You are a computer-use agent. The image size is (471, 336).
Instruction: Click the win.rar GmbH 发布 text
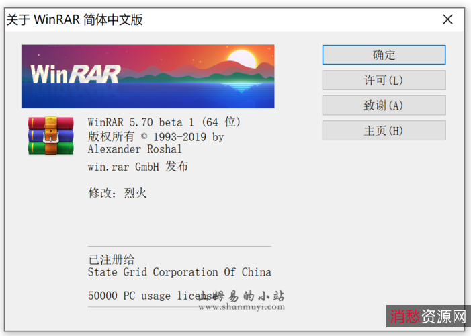tap(138, 167)
